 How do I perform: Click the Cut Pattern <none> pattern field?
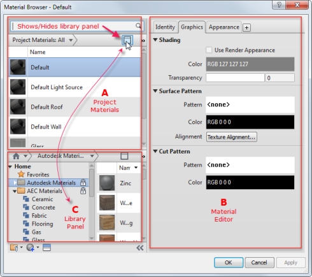[x=250, y=165]
